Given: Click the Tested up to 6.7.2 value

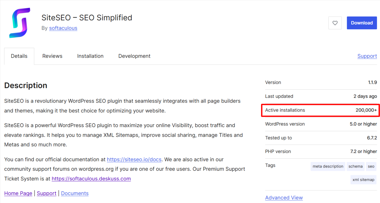Looking at the screenshot, I should click(x=372, y=138).
